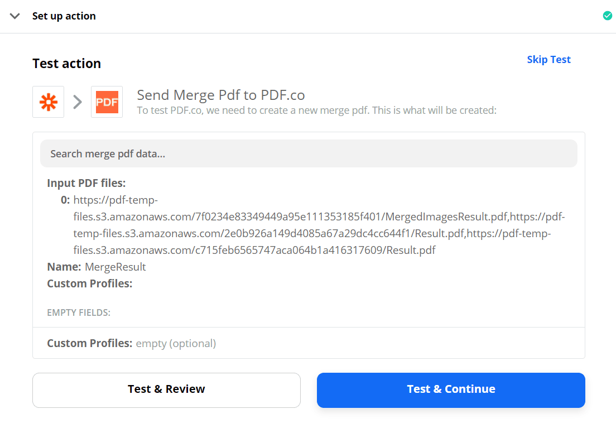This screenshot has width=616, height=433.
Task: Click the Test action heading
Action: tap(66, 64)
